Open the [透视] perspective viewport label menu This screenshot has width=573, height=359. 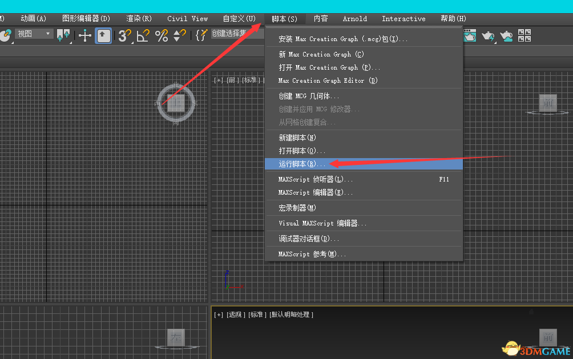[x=236, y=314]
